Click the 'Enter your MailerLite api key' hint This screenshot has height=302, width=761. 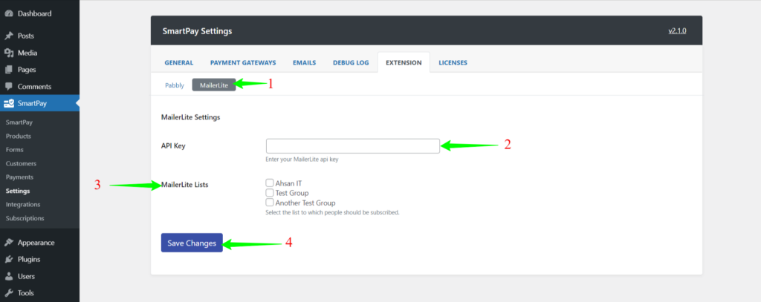302,159
